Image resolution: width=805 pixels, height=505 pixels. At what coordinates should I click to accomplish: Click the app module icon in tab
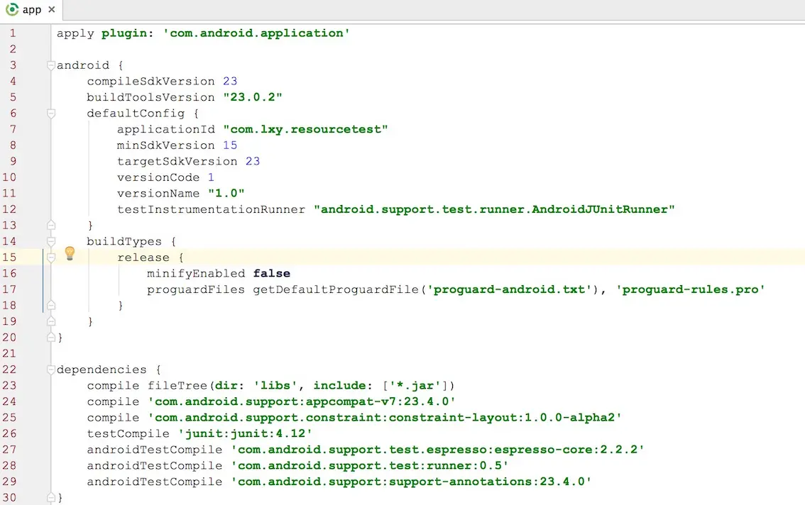pos(12,10)
